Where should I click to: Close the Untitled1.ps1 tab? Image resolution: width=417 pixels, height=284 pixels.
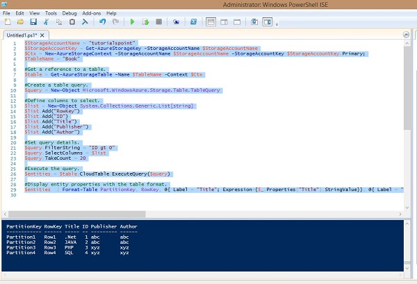41,34
